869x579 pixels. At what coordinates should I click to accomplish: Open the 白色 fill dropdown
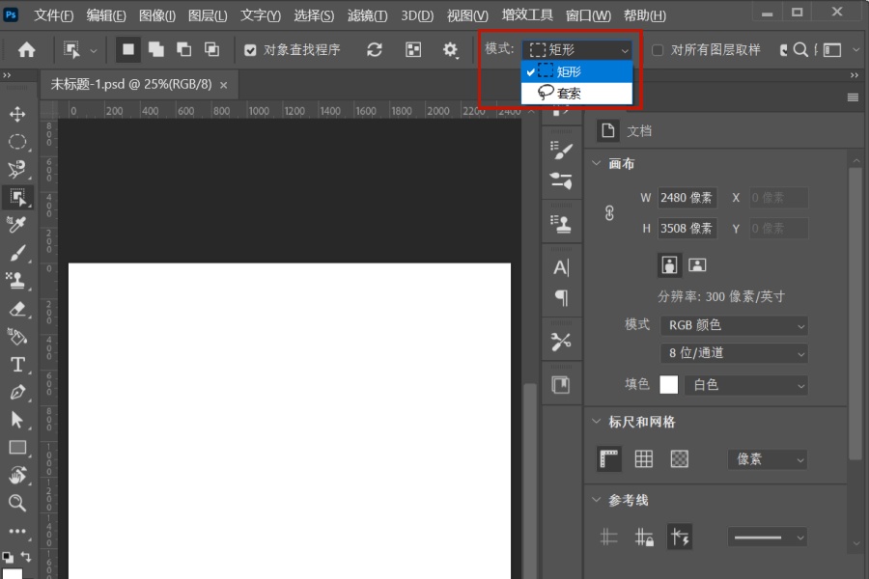(746, 384)
